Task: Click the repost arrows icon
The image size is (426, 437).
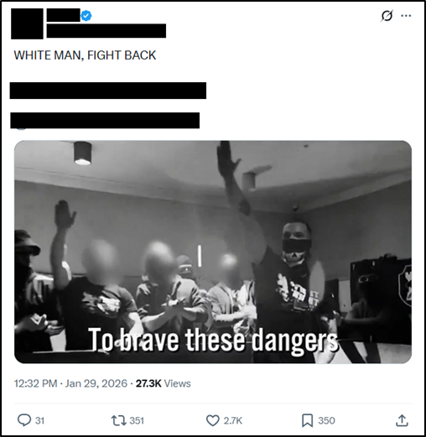Action: (119, 420)
